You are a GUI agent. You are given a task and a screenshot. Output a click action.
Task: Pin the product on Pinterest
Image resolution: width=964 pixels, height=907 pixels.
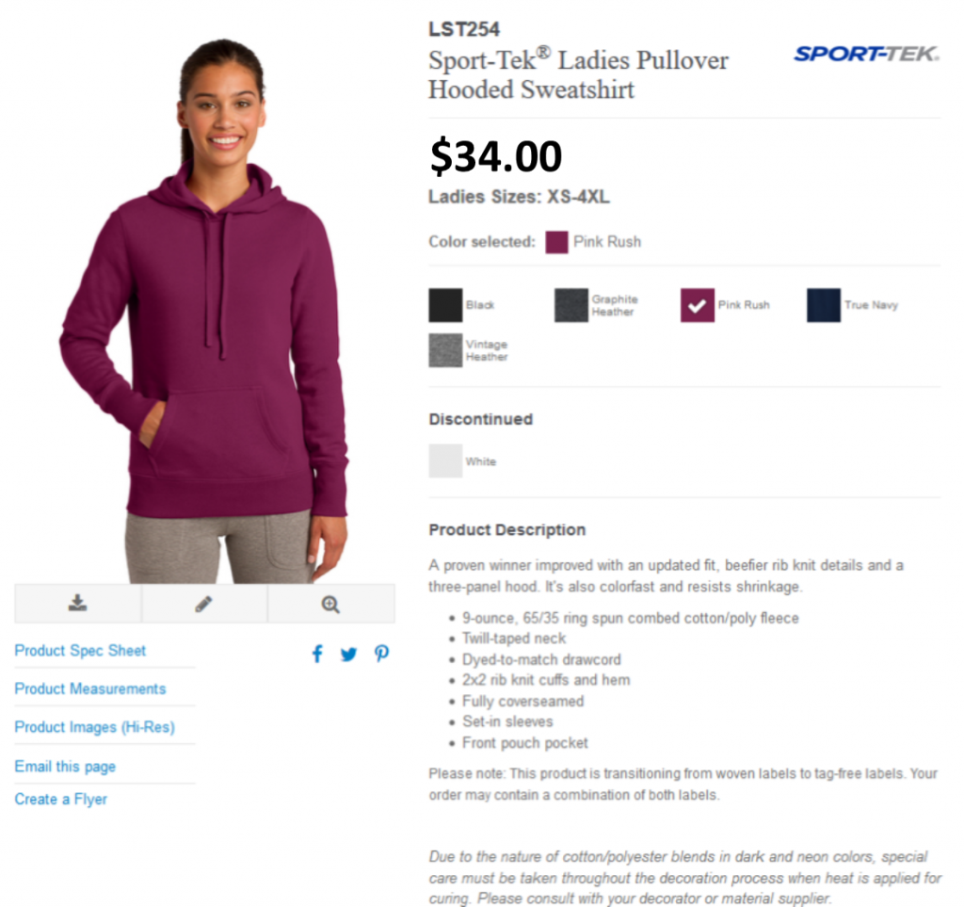[381, 654]
